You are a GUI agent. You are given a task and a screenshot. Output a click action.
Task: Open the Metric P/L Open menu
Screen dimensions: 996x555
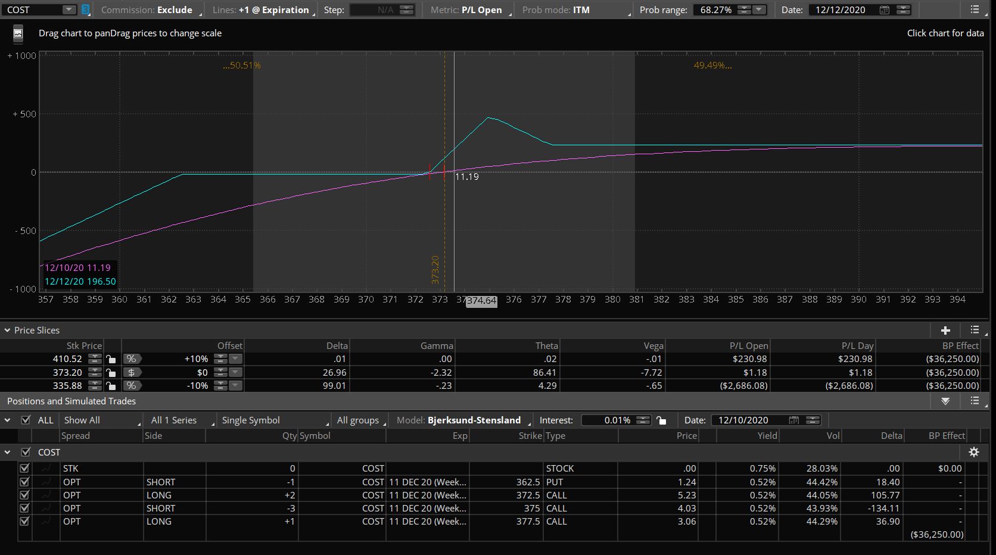coord(471,10)
